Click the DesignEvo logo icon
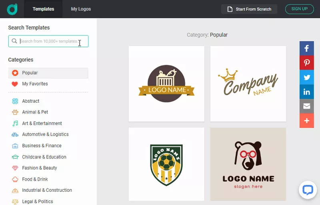The width and height of the screenshot is (320, 205). pos(12,9)
